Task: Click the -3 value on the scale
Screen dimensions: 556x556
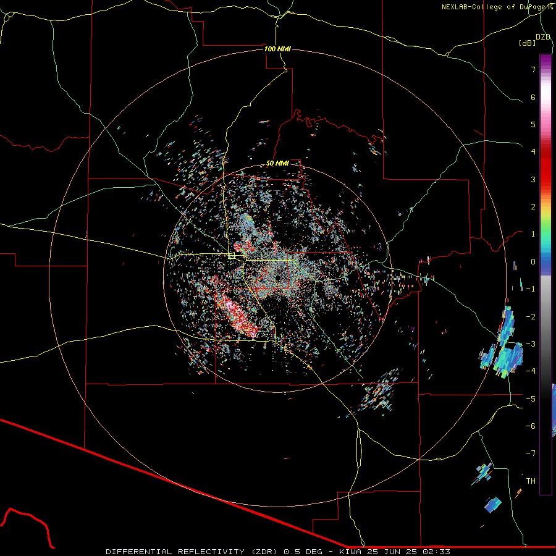Action: tap(531, 344)
